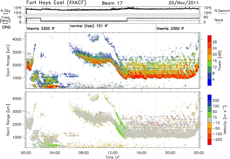The image size is (230, 159).
Task: Click the "Nave" legend label
Action: pyautogui.click(x=219, y=20)
